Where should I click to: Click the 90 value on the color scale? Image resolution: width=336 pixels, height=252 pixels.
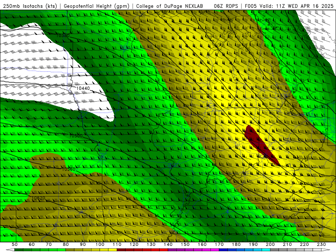click(83, 244)
